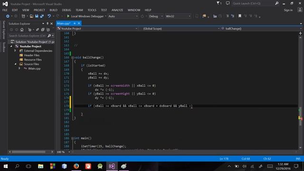
Task: Select Resource Files folder in Solution Explorer
Action: tap(33, 60)
